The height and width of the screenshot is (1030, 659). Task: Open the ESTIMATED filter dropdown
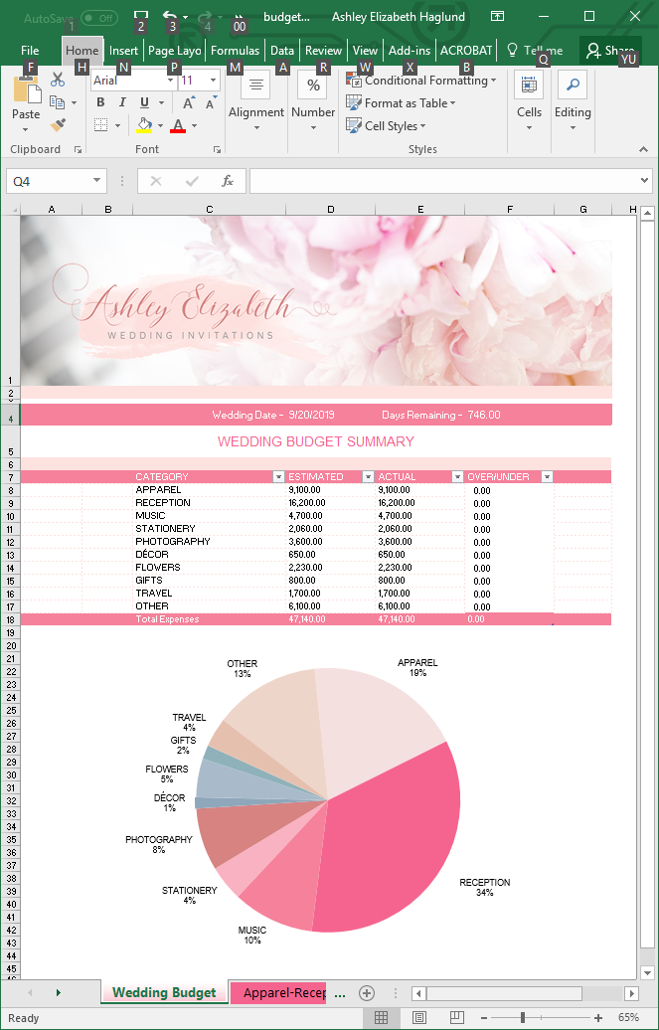(x=368, y=477)
